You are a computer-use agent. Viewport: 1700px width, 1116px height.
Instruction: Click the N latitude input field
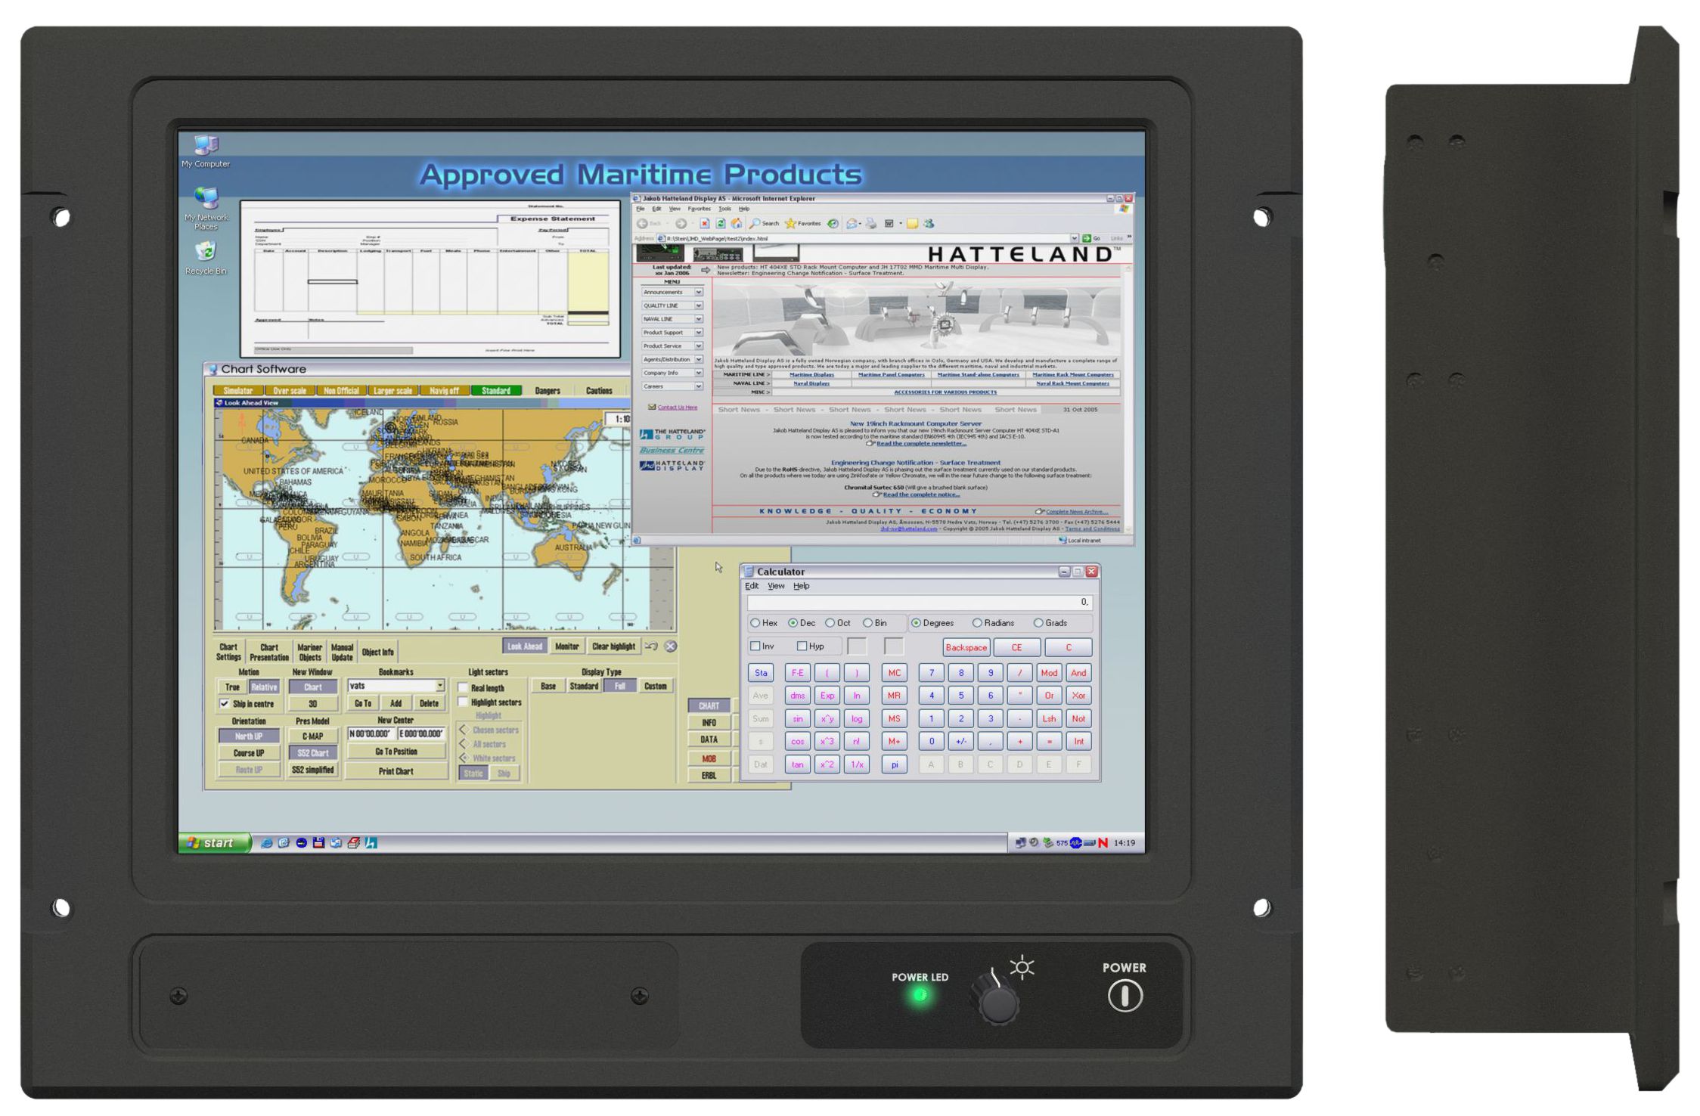tap(370, 733)
